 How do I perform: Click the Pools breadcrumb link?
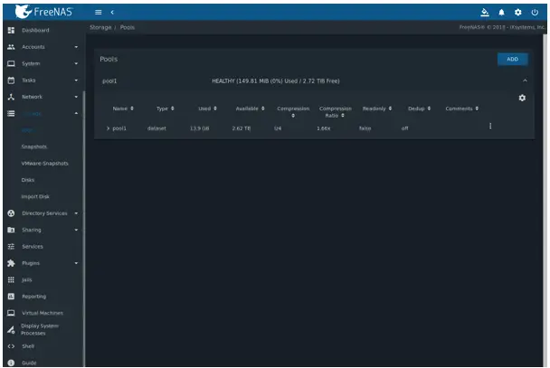[x=128, y=27]
